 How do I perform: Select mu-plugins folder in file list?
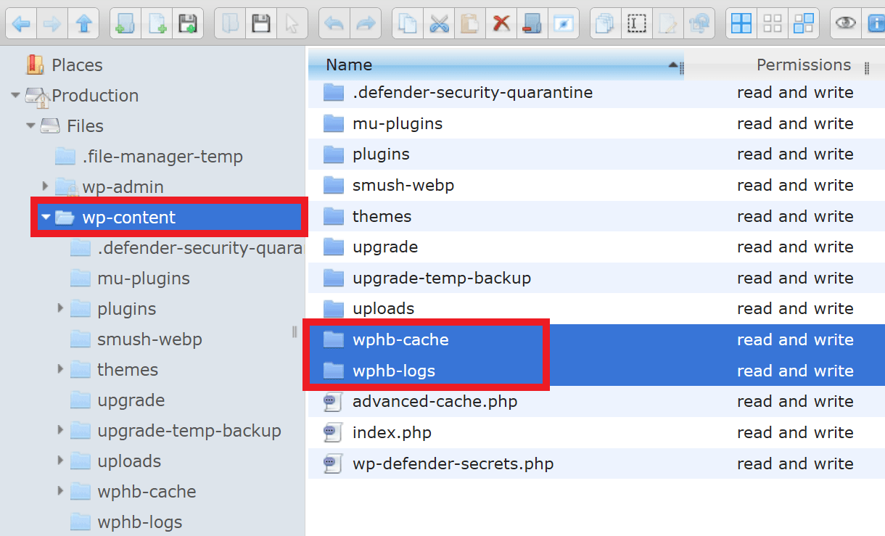point(596,123)
